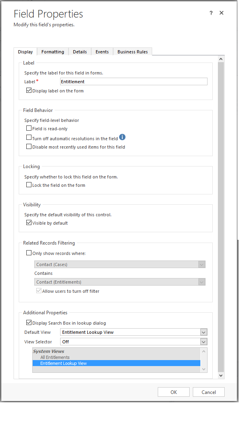
Task: Open the View Selector dropdown showing Off
Action: (x=203, y=341)
